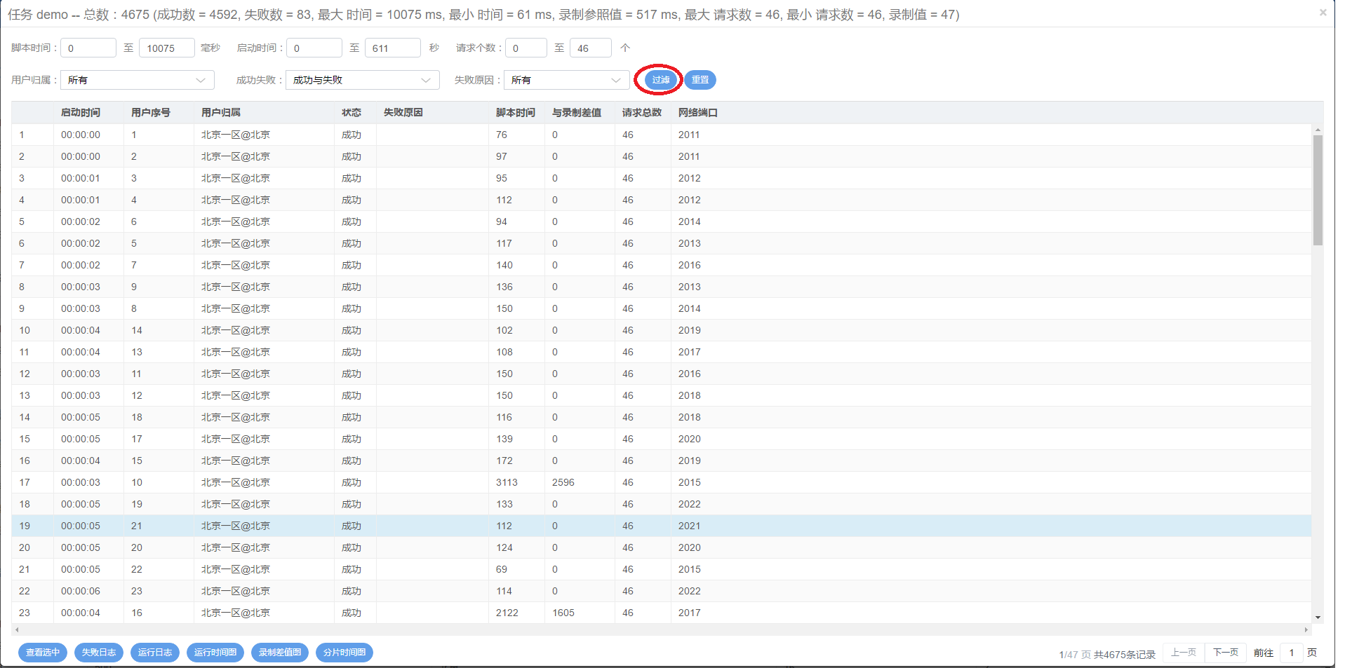Open the 失败原因 filter dropdown
Viewport: 1345px width, 668px height.
pyautogui.click(x=566, y=80)
